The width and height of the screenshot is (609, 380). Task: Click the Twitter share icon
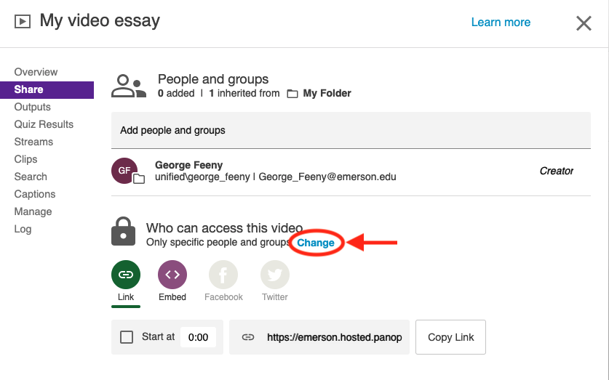click(275, 275)
